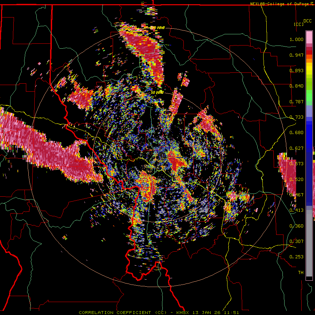Select the 0.627 scale value
Viewport: 315px width, 315px height.
(x=296, y=148)
